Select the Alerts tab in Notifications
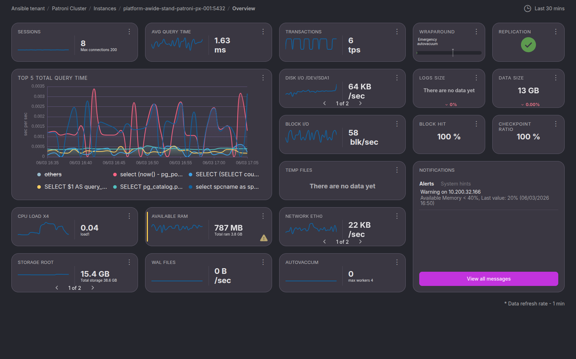Screen dimensions: 576x359 (x=427, y=184)
